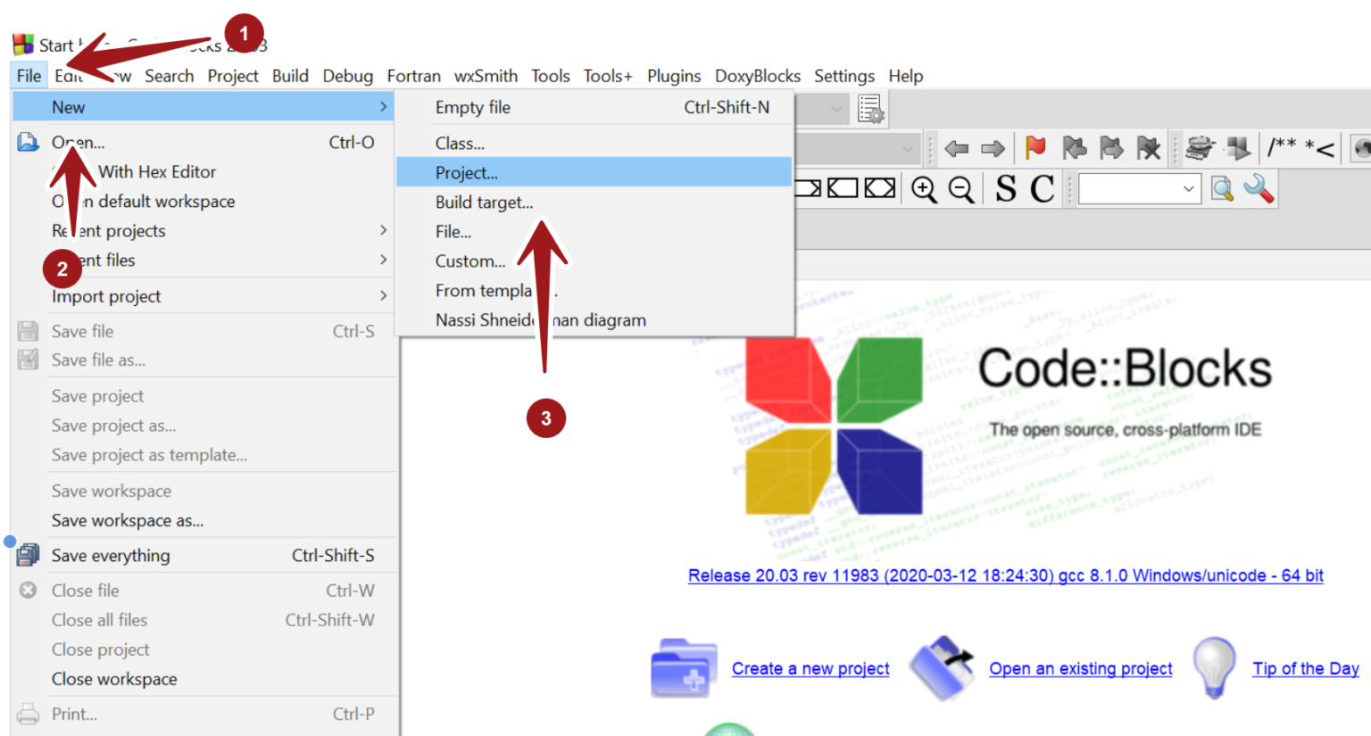Click the Open an existing project link
This screenshot has width=1371, height=736.
pos(1080,669)
